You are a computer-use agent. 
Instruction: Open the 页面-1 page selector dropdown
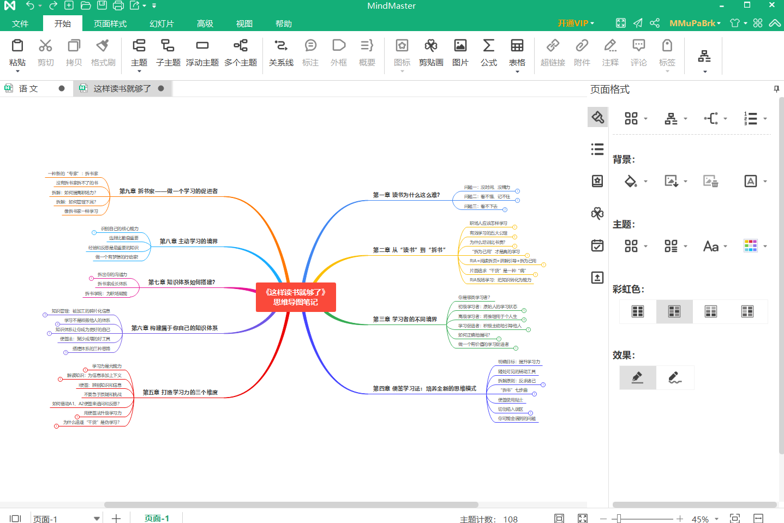pyautogui.click(x=97, y=519)
